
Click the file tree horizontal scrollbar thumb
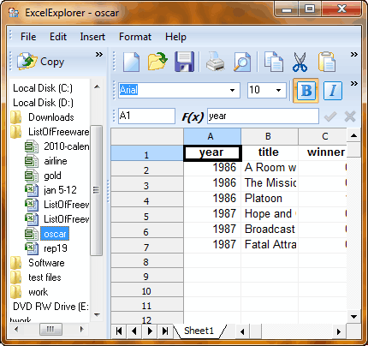pyautogui.click(x=50, y=330)
